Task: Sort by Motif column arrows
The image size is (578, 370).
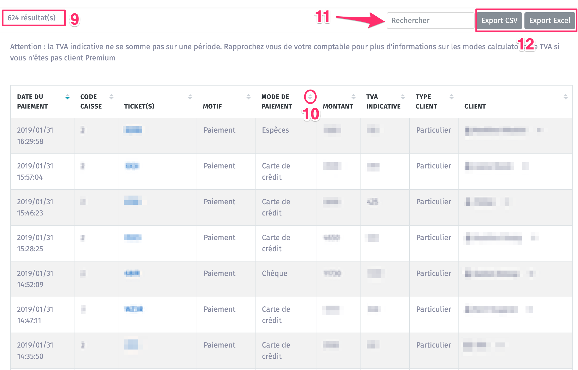Action: [249, 97]
